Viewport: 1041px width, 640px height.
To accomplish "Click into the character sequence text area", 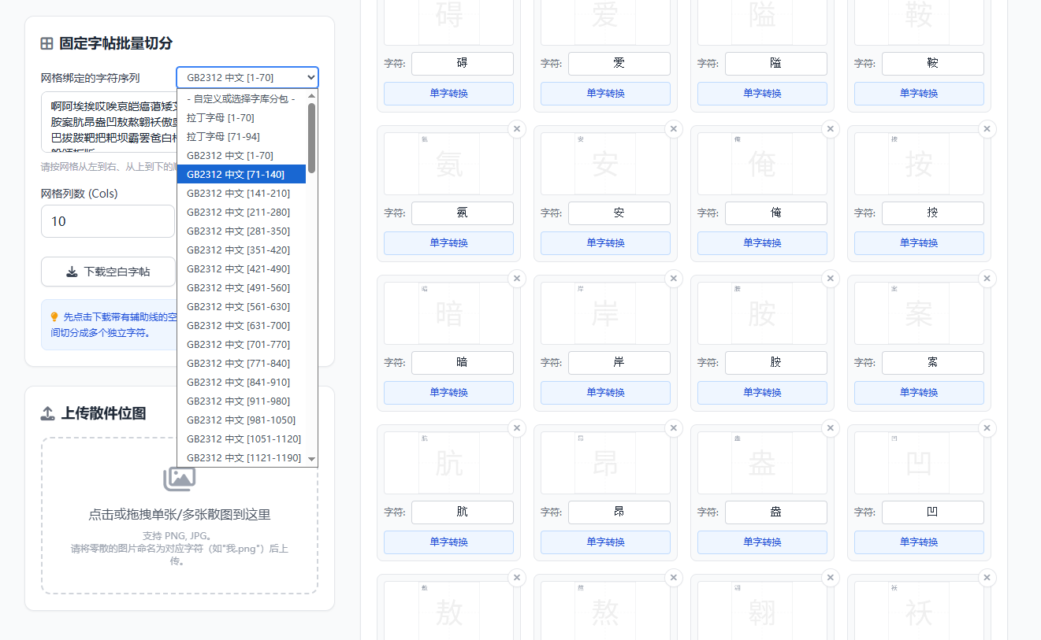I will [109, 122].
